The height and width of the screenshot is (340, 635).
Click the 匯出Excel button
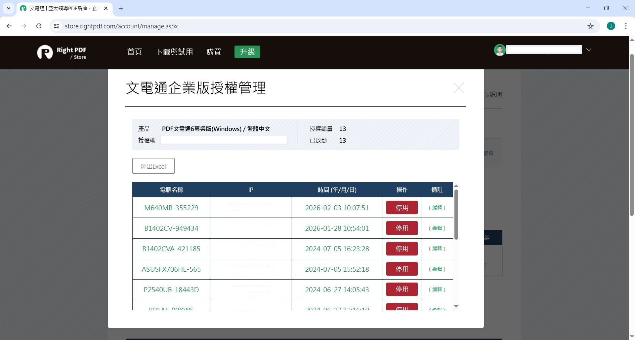click(x=153, y=166)
